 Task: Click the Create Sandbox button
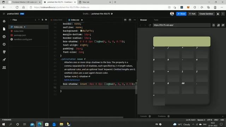(206, 14)
